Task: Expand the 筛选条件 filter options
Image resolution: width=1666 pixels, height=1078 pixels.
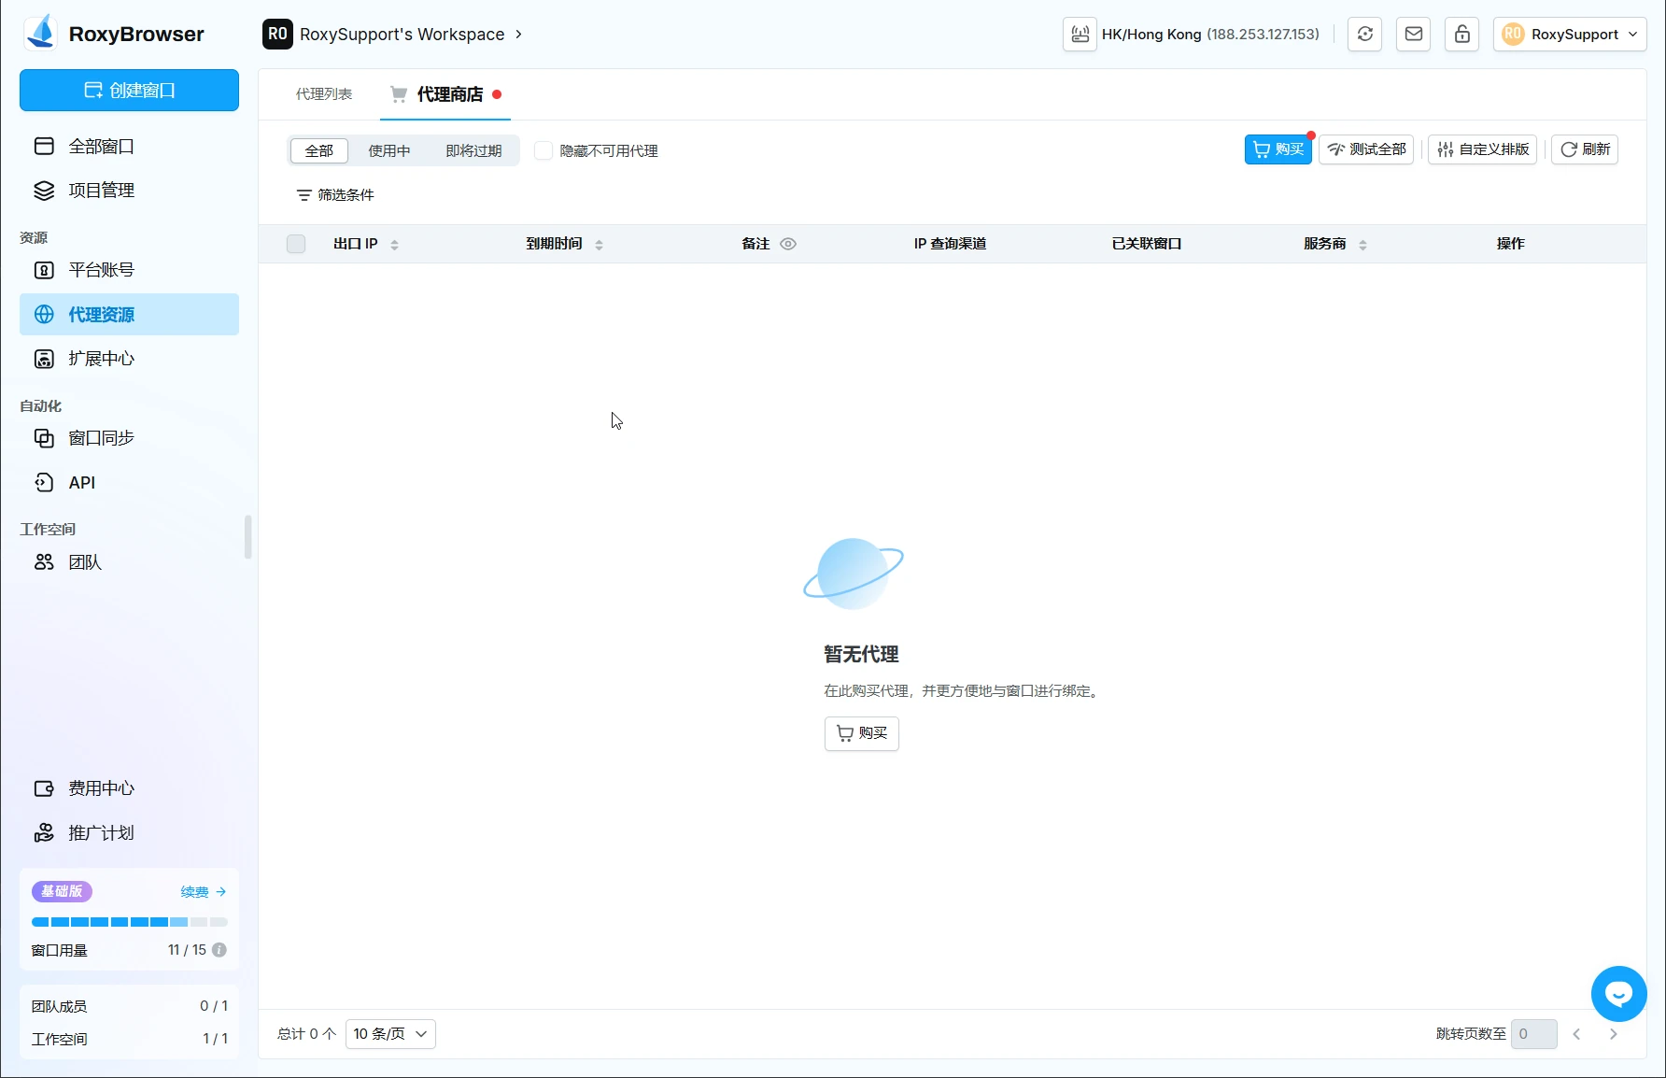Action: tap(335, 195)
